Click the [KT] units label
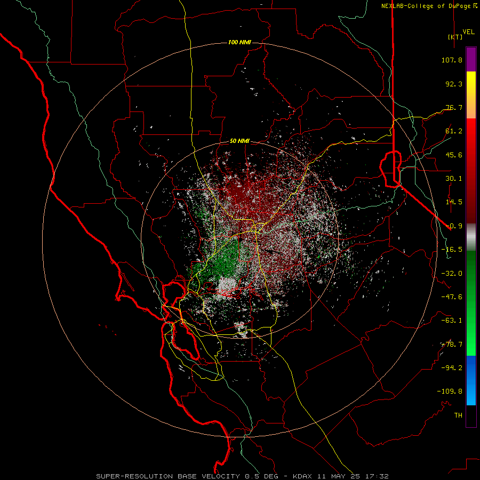 point(455,37)
